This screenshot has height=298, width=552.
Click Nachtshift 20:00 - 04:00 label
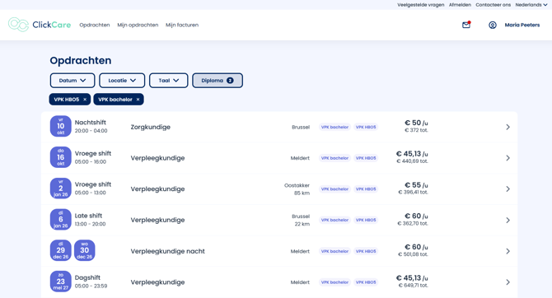point(91,126)
